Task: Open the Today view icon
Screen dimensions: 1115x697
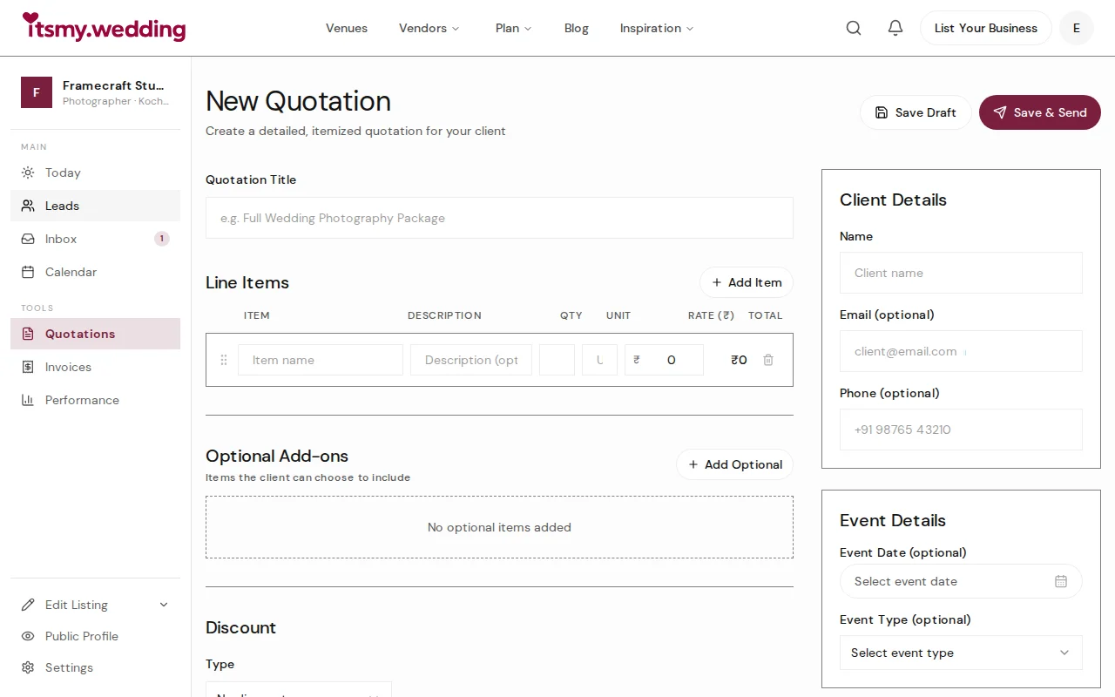Action: [29, 173]
